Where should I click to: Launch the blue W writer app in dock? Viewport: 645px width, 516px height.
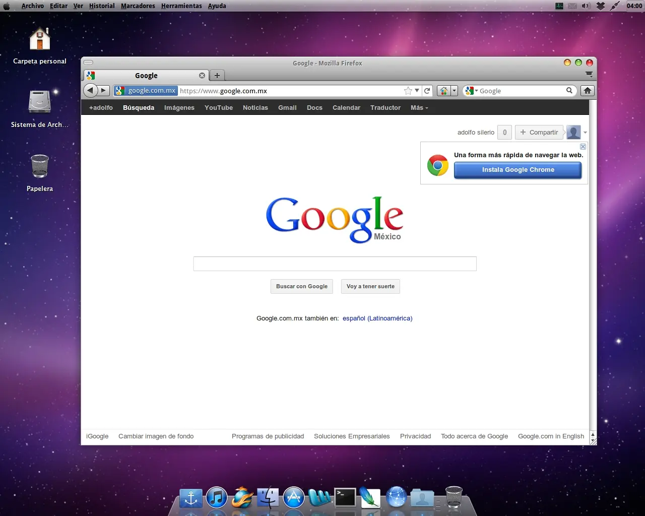click(319, 498)
